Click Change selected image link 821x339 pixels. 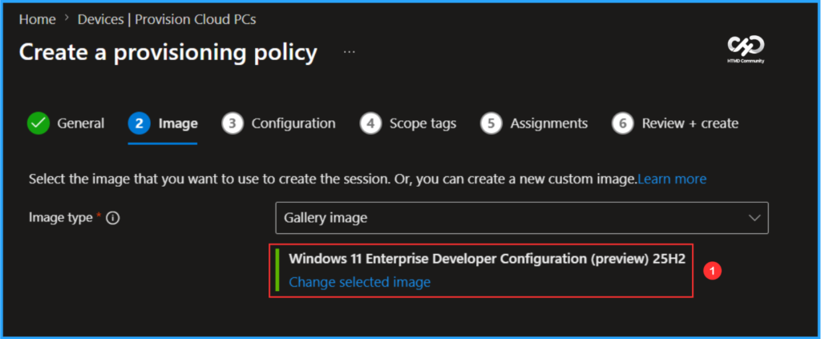pyautogui.click(x=360, y=282)
